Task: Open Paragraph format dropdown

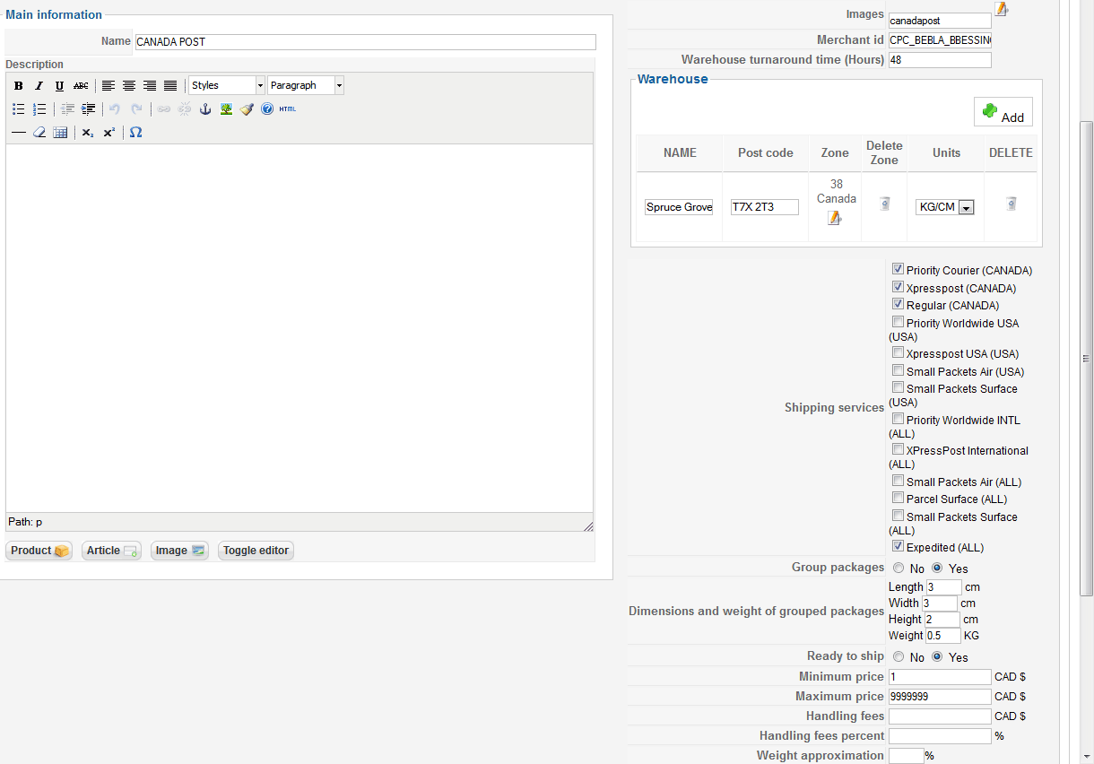Action: point(306,85)
